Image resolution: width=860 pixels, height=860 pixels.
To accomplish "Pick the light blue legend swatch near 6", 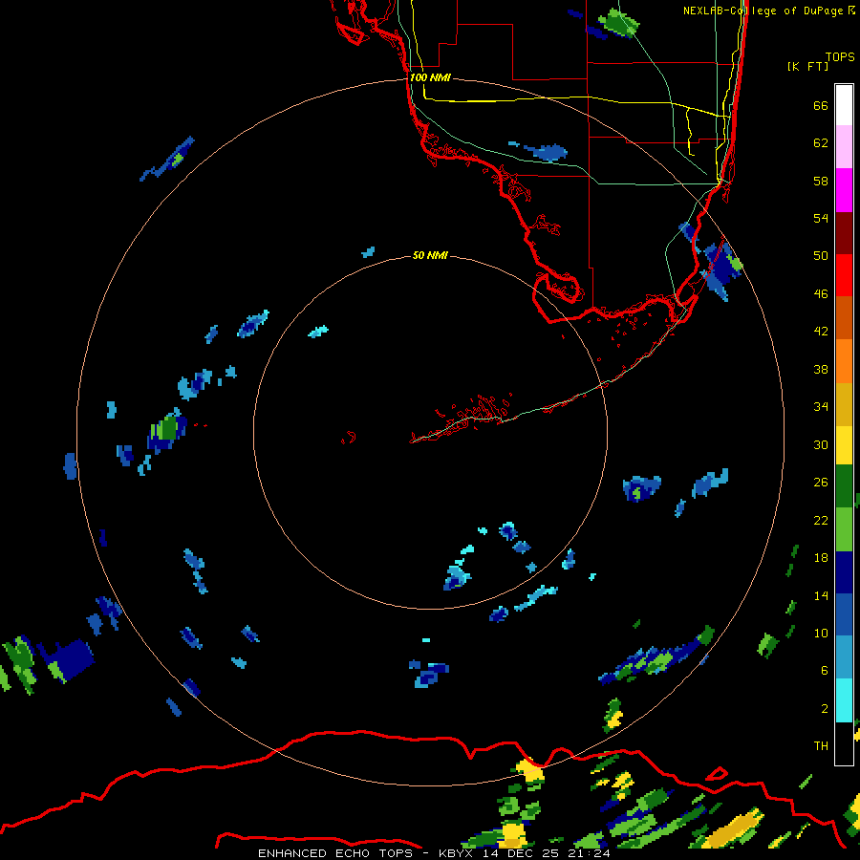I will 844,657.
